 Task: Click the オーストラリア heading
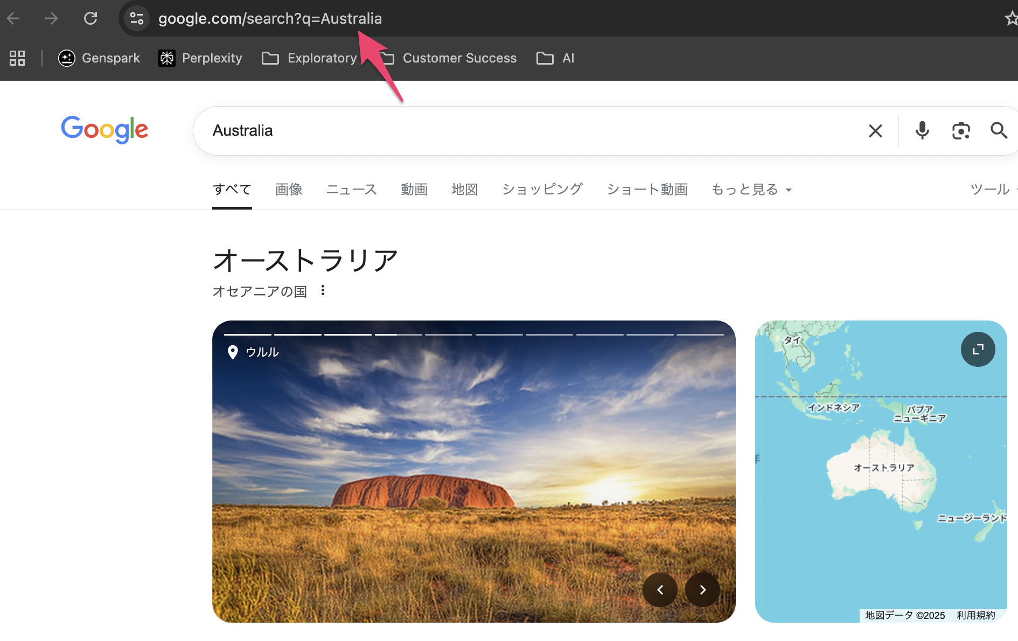tap(305, 261)
